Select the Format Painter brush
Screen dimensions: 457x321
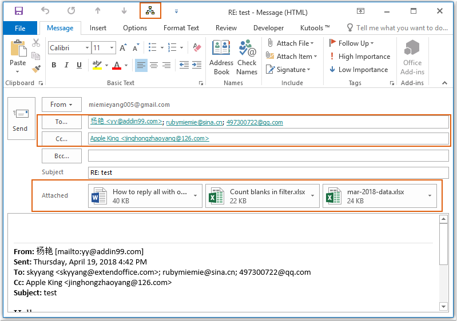coord(36,69)
